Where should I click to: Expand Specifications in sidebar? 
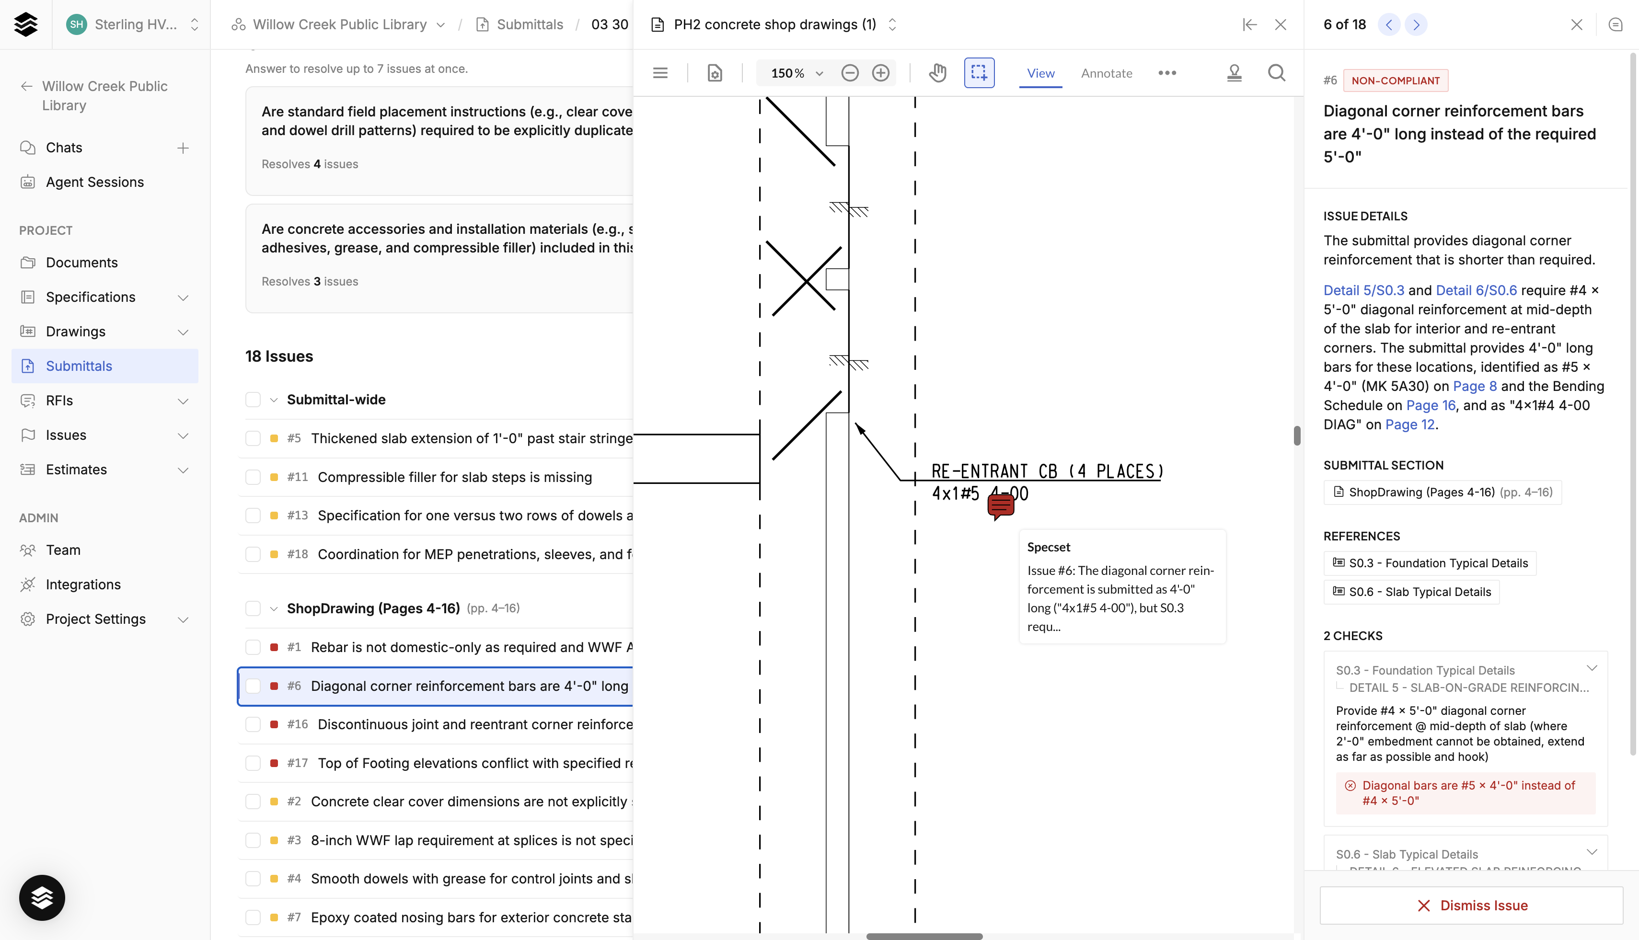tap(183, 297)
